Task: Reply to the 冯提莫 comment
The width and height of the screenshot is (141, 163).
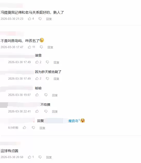Action: click(49, 19)
